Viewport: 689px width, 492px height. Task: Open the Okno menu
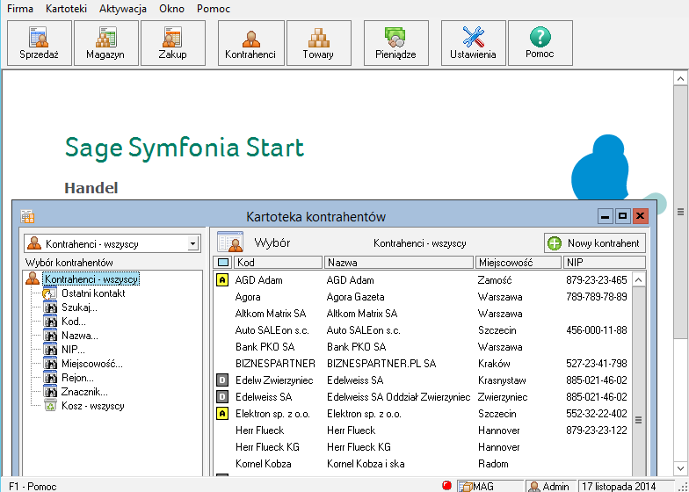point(172,9)
